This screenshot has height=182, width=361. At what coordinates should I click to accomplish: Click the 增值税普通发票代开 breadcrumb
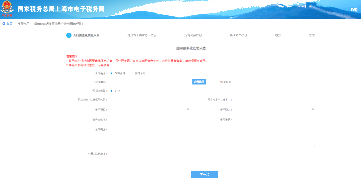(59, 24)
